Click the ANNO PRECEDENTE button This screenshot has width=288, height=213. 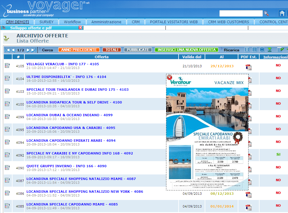tap(79, 50)
